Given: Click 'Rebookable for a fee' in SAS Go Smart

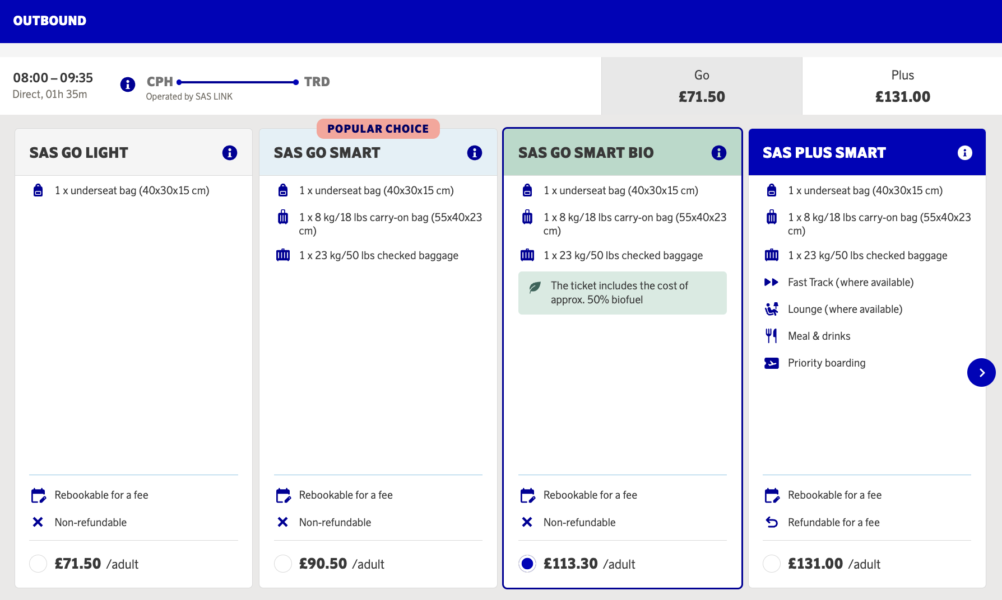Looking at the screenshot, I should click(346, 495).
